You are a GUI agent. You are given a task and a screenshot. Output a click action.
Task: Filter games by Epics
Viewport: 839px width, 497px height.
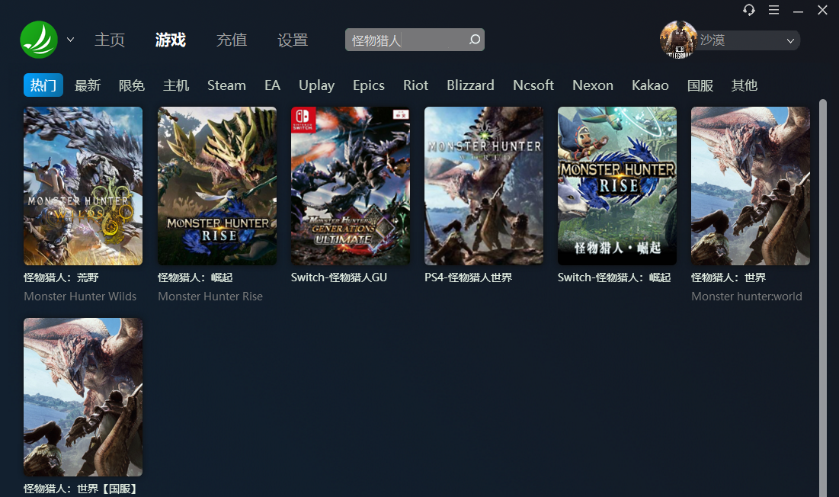point(369,85)
